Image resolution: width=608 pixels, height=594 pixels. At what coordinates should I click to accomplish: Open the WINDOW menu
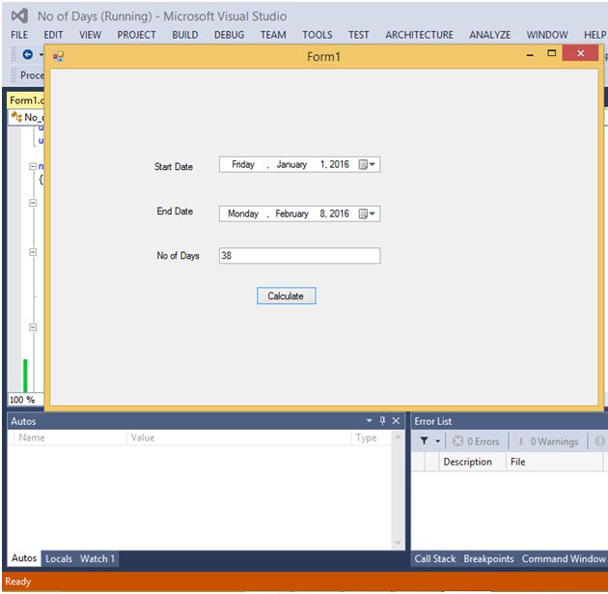click(547, 35)
